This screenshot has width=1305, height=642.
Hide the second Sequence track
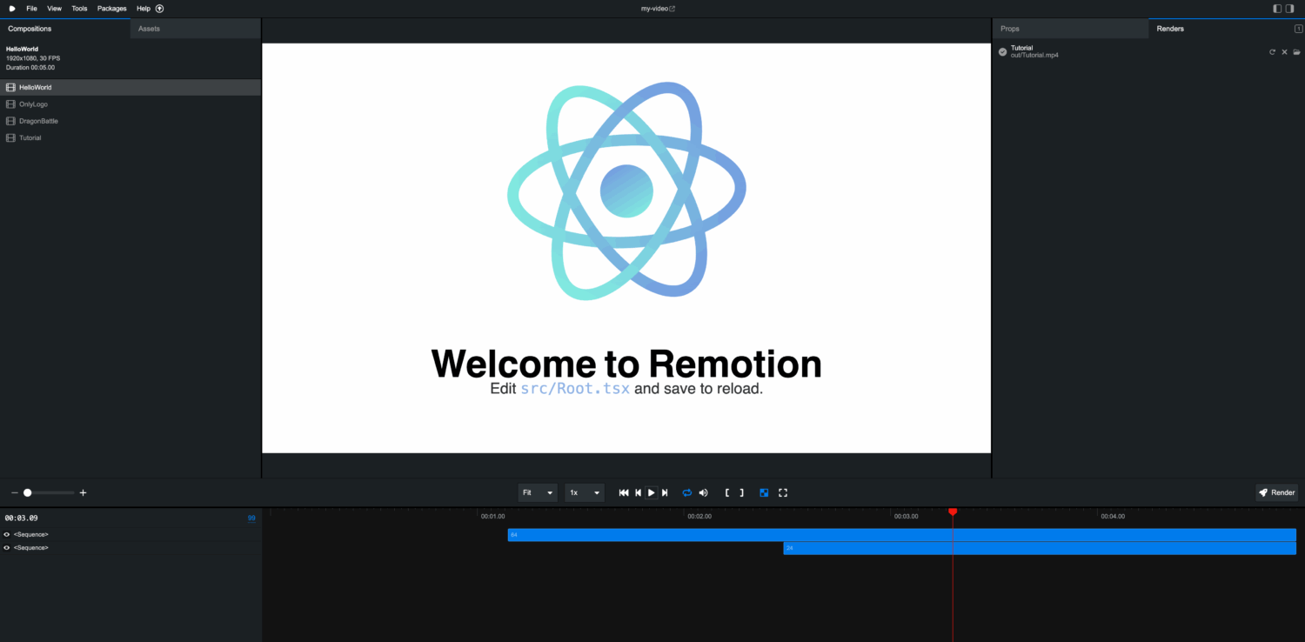(x=7, y=548)
